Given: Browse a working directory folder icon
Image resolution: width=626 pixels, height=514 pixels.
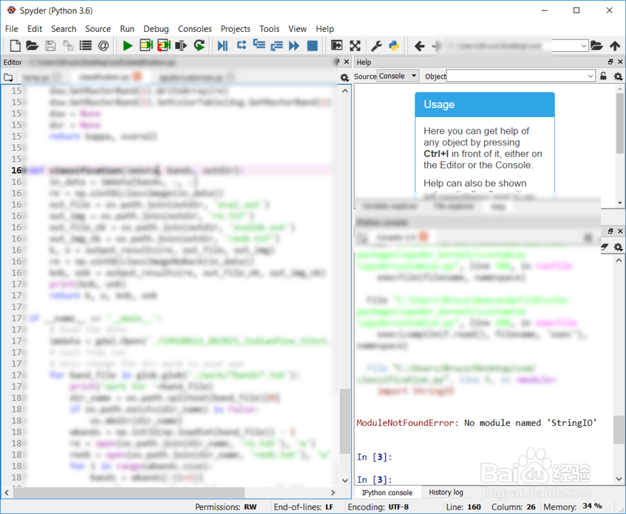Looking at the screenshot, I should tap(597, 46).
